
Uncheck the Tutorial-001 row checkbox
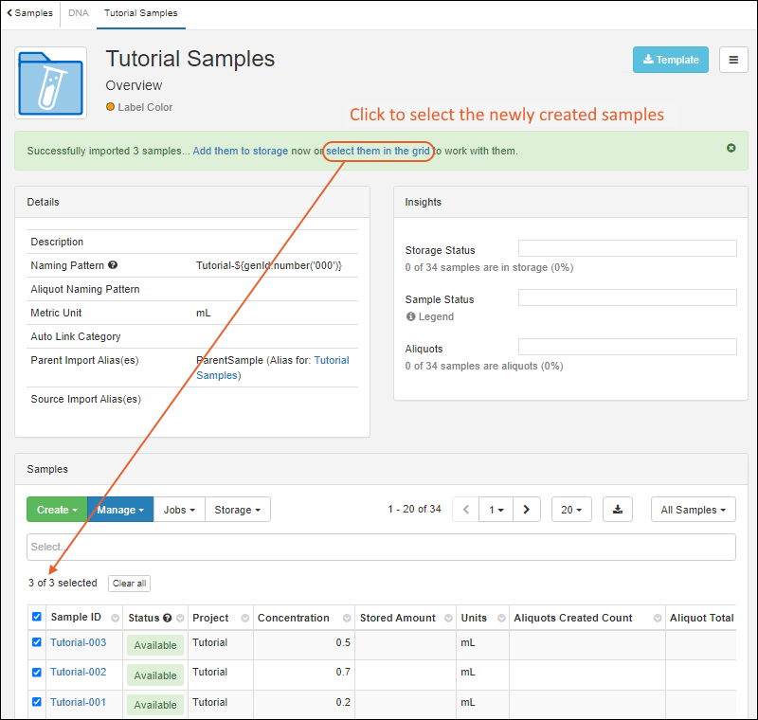click(x=37, y=702)
